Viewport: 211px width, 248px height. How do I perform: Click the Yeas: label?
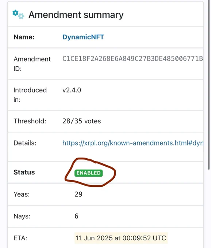pos(22,194)
